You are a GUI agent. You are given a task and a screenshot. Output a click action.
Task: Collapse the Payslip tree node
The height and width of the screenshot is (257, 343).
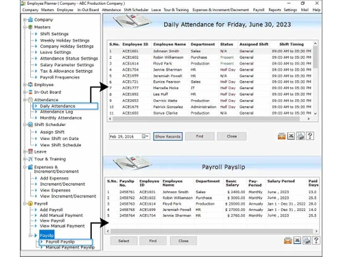(x=30, y=235)
